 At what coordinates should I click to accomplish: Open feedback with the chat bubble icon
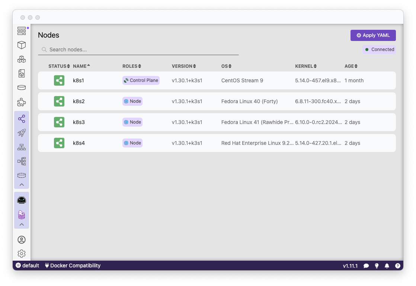pos(367,266)
